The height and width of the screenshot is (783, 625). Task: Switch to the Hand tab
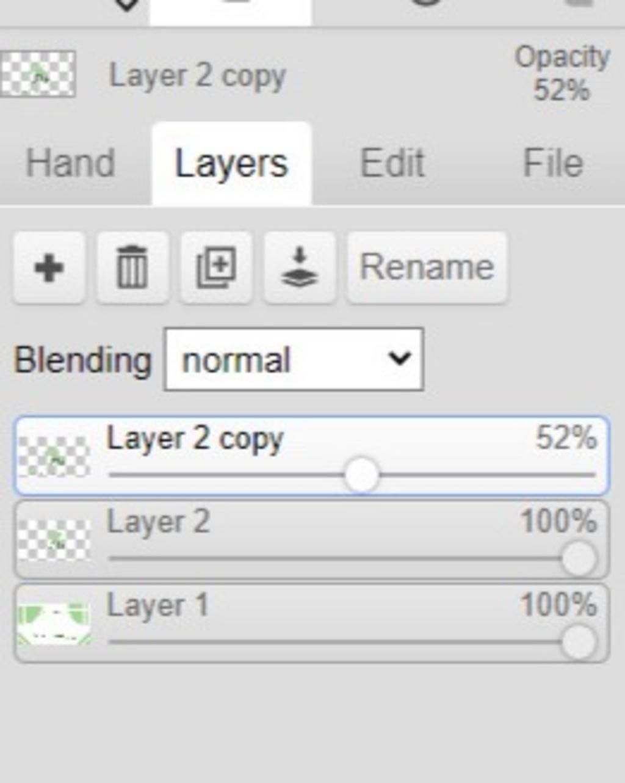[70, 164]
